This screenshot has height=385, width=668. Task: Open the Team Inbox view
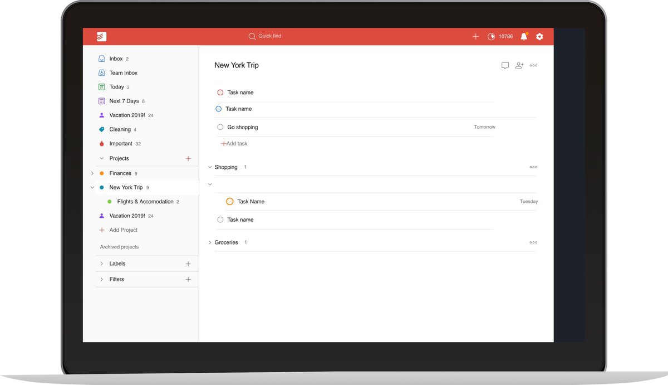click(x=123, y=72)
